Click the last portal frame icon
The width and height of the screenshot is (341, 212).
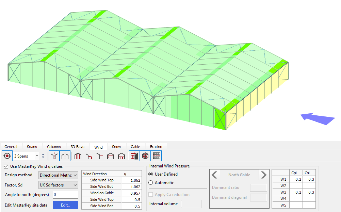tap(121, 156)
